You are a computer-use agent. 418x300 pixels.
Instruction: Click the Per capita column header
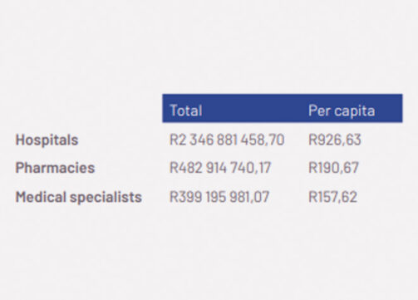tap(342, 111)
